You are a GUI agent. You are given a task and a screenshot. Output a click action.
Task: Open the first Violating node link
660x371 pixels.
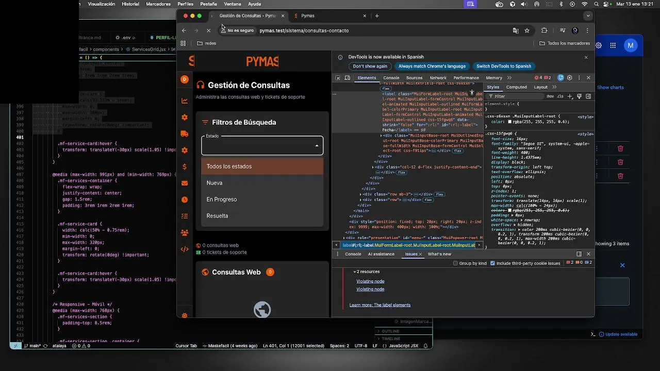(370, 281)
